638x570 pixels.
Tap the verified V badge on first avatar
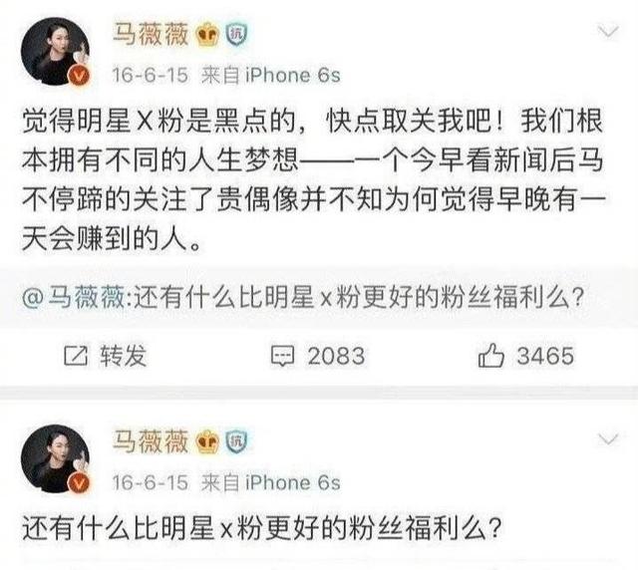[x=80, y=76]
